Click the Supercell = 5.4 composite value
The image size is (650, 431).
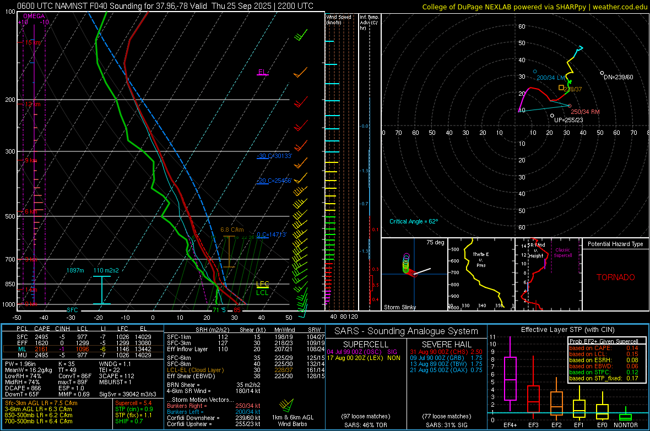[x=133, y=403]
